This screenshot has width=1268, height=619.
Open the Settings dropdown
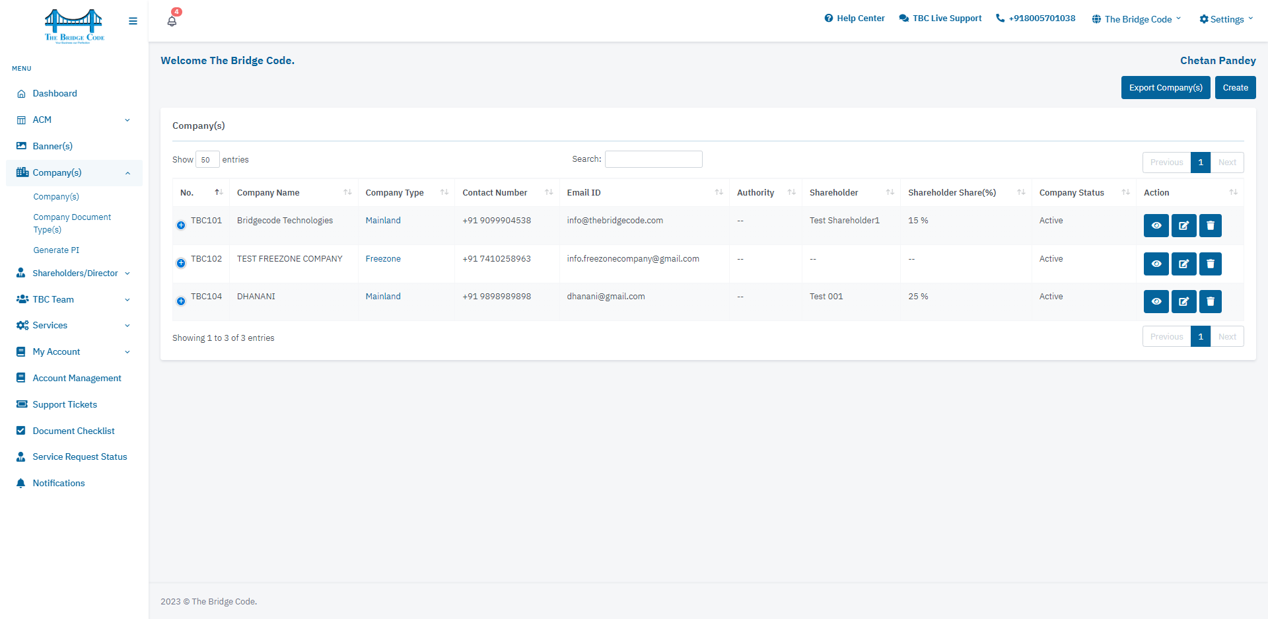click(x=1226, y=19)
